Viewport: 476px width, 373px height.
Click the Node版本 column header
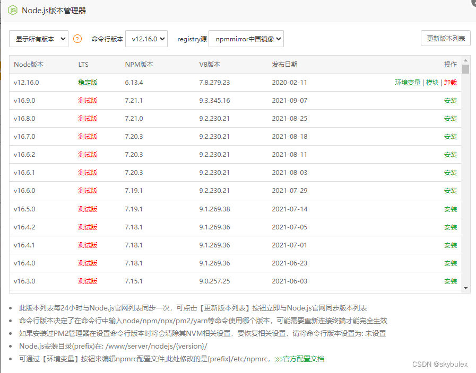(x=29, y=65)
